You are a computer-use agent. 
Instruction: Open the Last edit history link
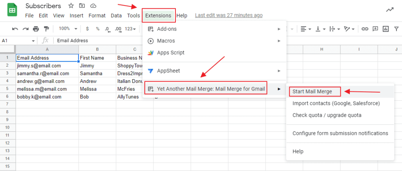click(229, 15)
